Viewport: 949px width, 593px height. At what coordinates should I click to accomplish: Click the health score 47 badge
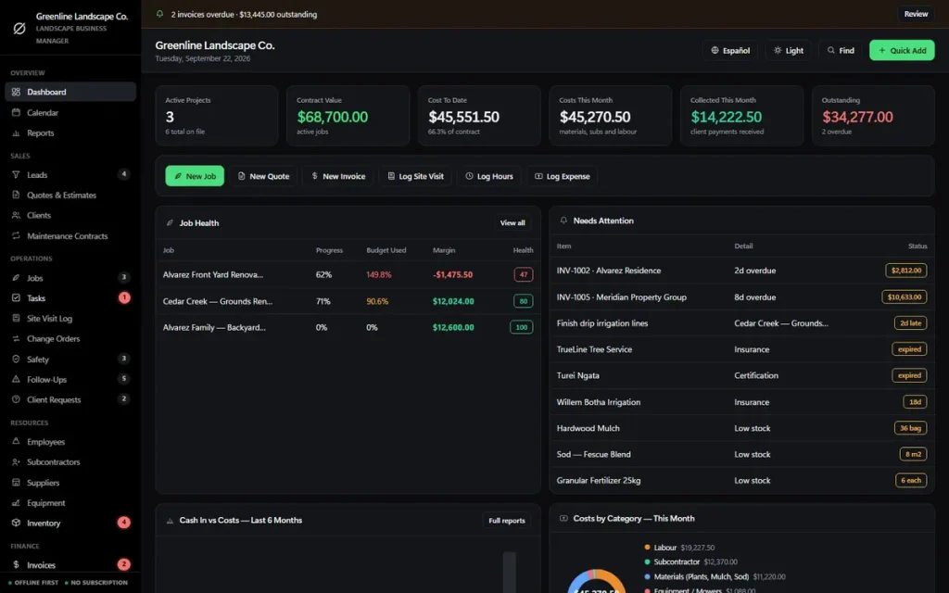(x=523, y=274)
